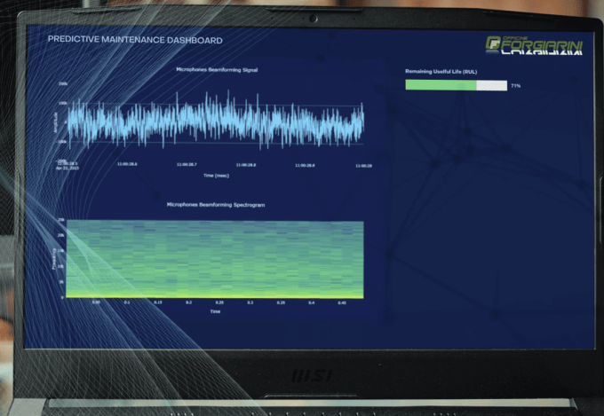This screenshot has height=416, width=604.
Task: Click the 200k amplitude tick label
Action: (x=63, y=83)
